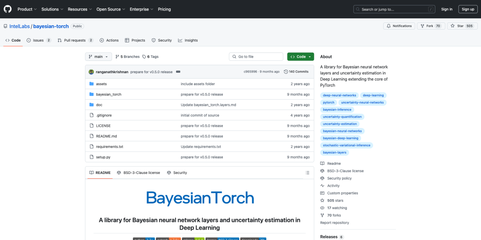
Task: Open the assets folder icon
Action: (x=91, y=84)
